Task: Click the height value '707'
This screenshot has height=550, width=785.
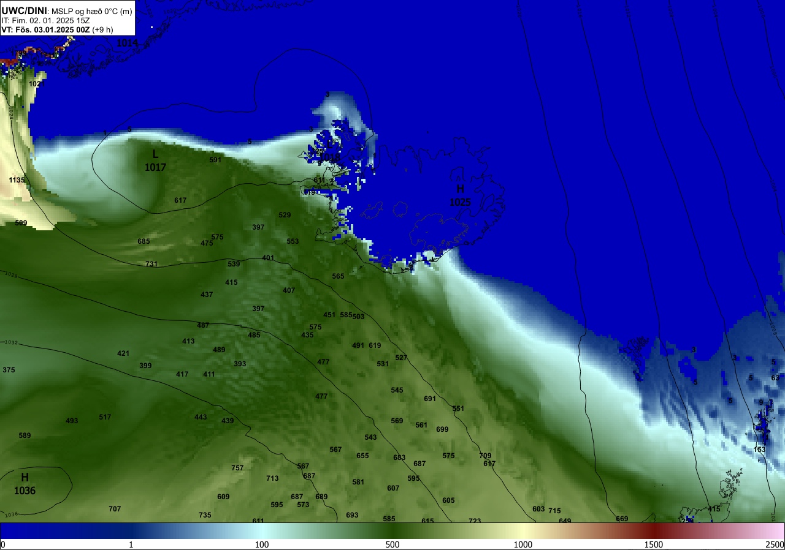Action: point(115,509)
